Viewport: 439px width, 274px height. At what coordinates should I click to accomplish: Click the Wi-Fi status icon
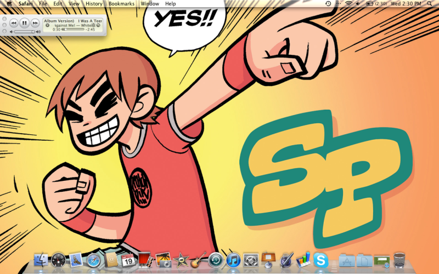pyautogui.click(x=348, y=4)
